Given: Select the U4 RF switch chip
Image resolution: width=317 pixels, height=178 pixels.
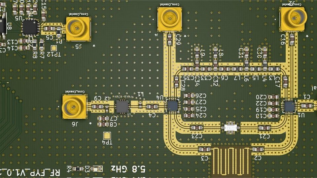Looking at the screenshot, I should (x=172, y=105).
